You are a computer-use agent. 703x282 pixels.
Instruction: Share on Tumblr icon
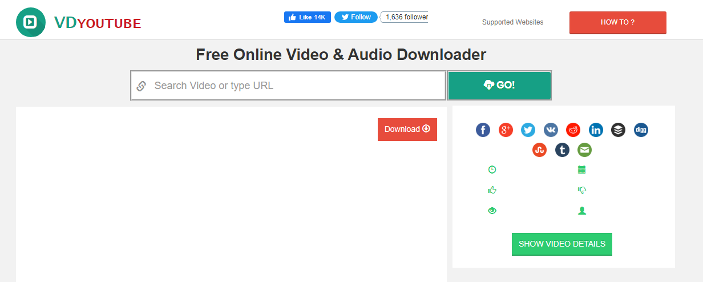(562, 150)
